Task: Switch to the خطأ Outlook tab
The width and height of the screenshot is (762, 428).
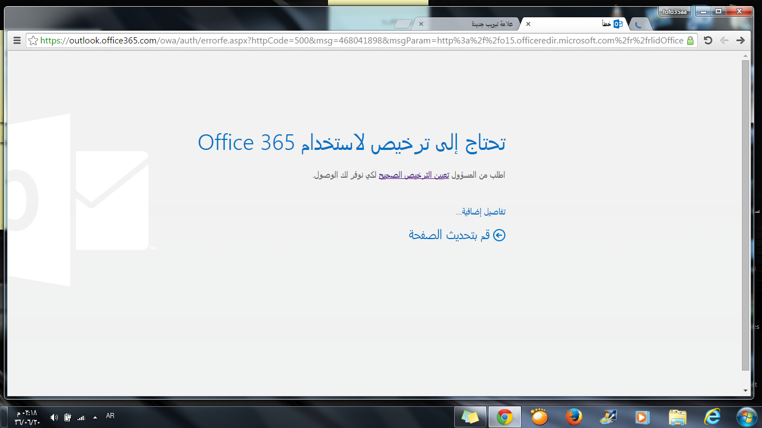Action: click(x=575, y=24)
